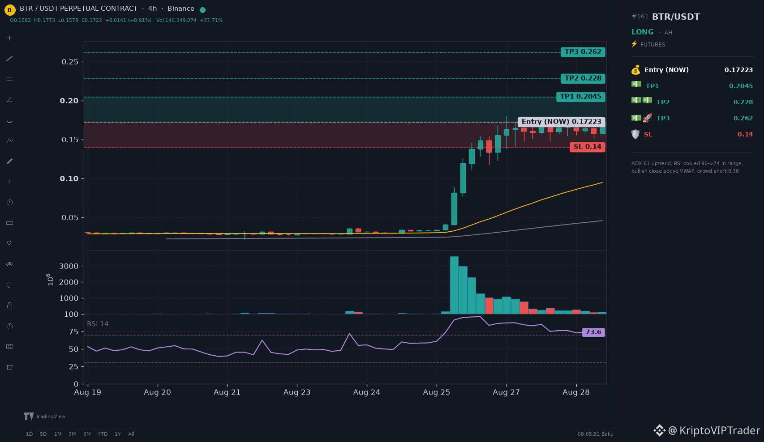Select the 1D time range
764x442 pixels.
tap(30, 434)
